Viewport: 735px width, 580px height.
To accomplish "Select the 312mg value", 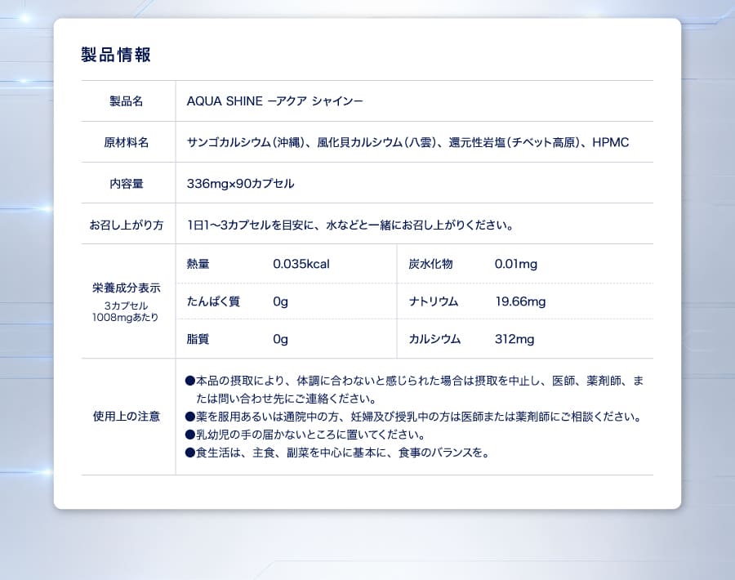I will (x=514, y=339).
